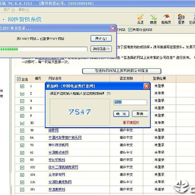Uncheck the checkbox for row number 38

coord(22,131)
